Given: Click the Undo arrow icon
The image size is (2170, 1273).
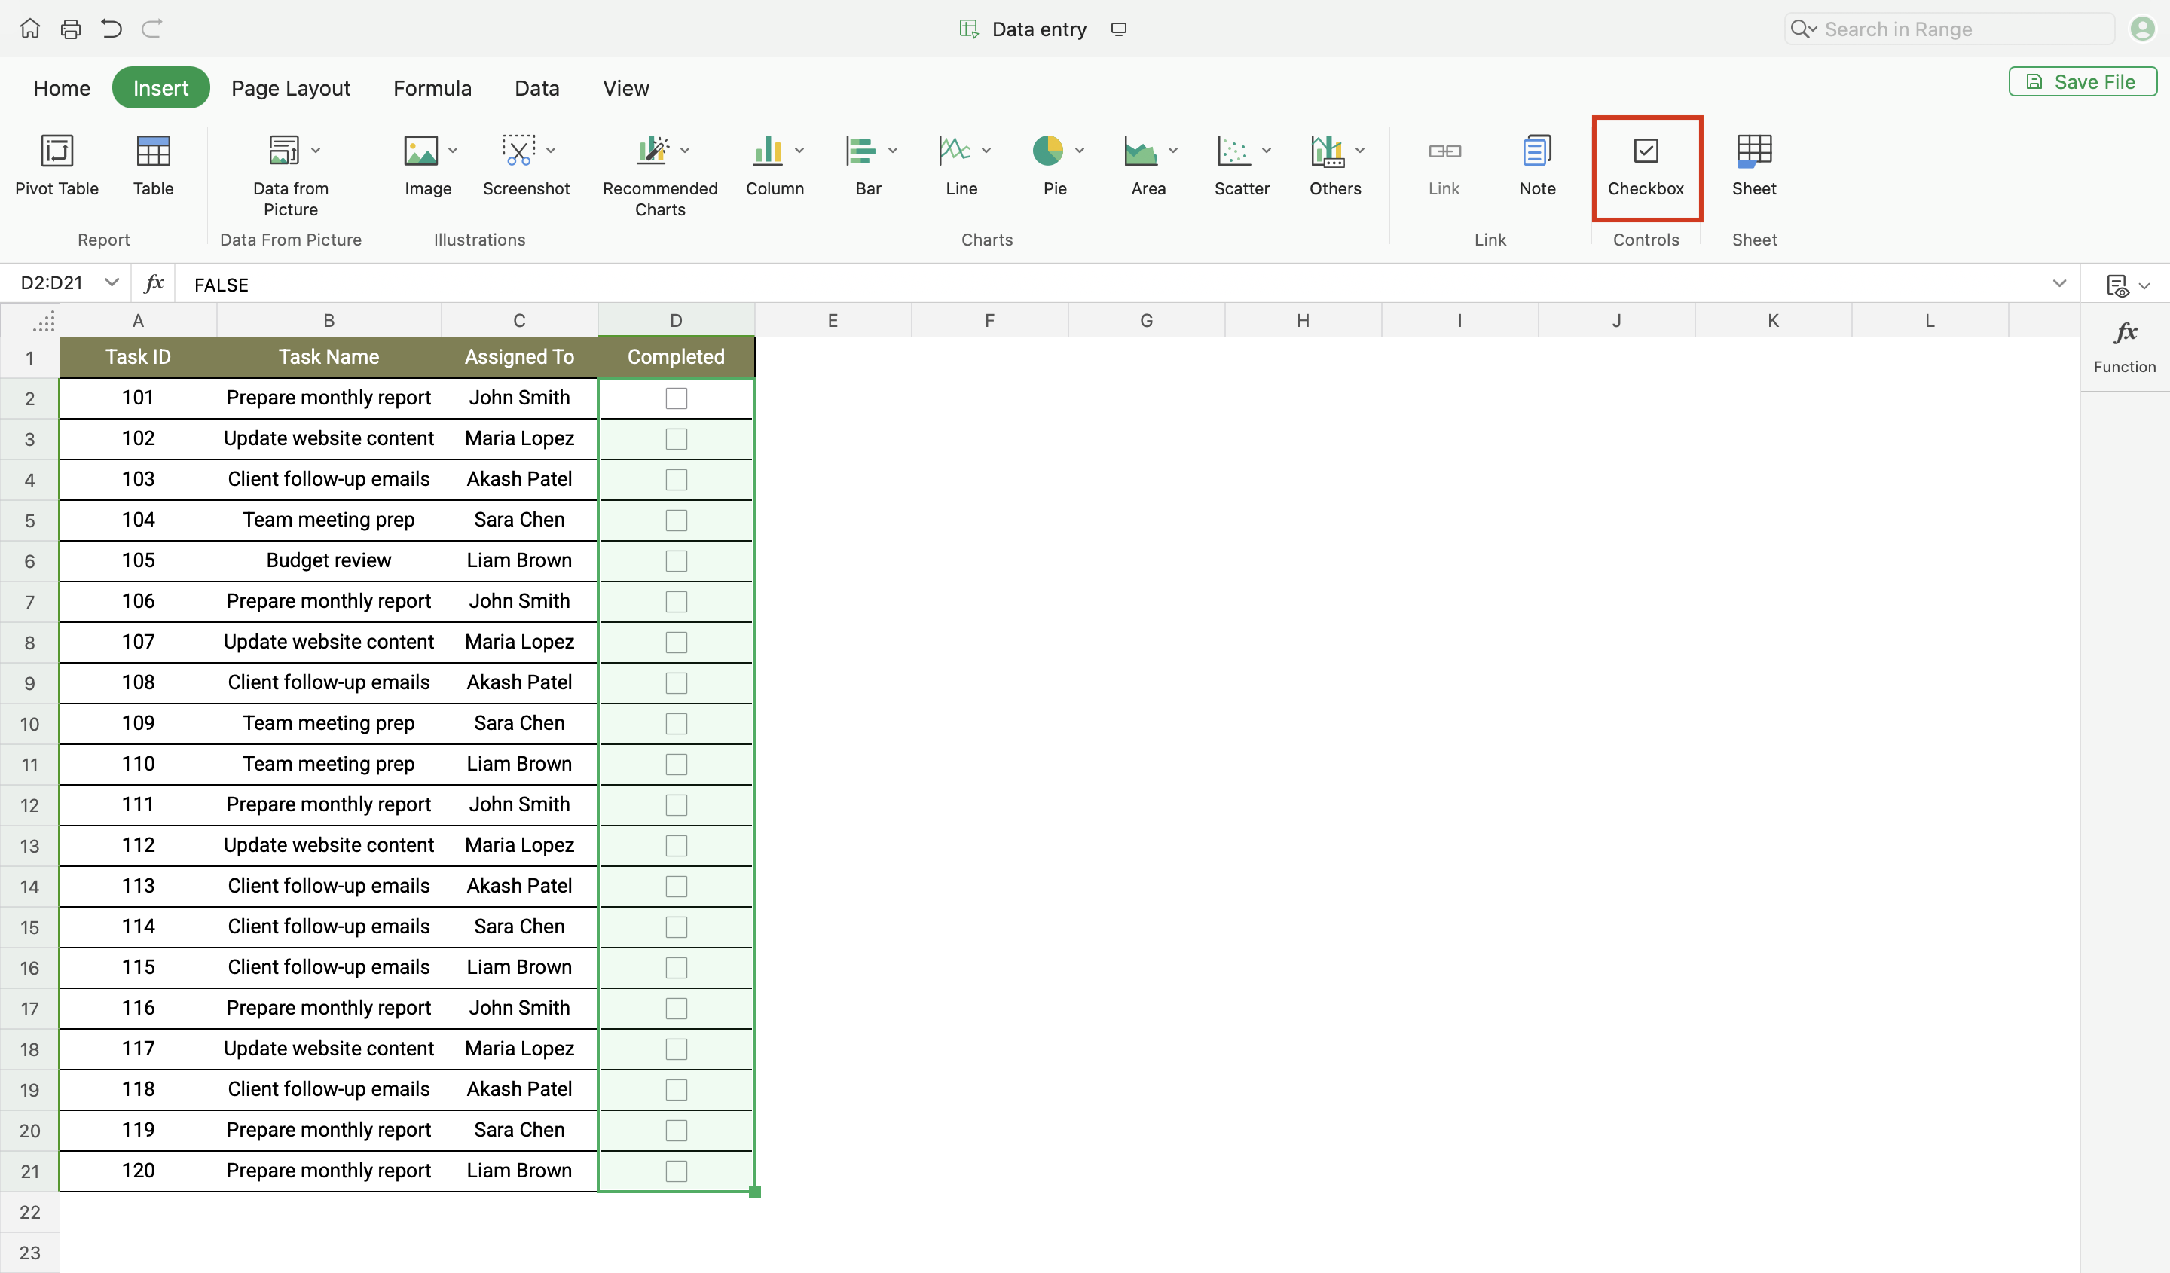Looking at the screenshot, I should click(x=110, y=29).
